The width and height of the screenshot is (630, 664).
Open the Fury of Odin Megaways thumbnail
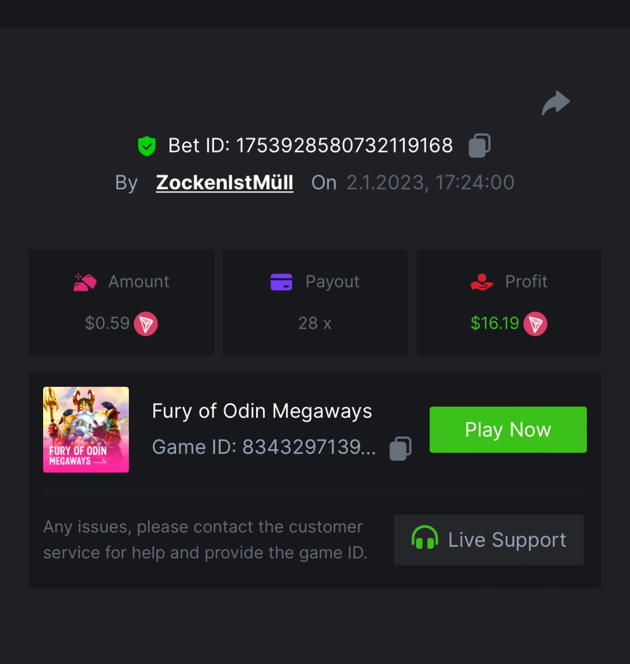pos(86,429)
